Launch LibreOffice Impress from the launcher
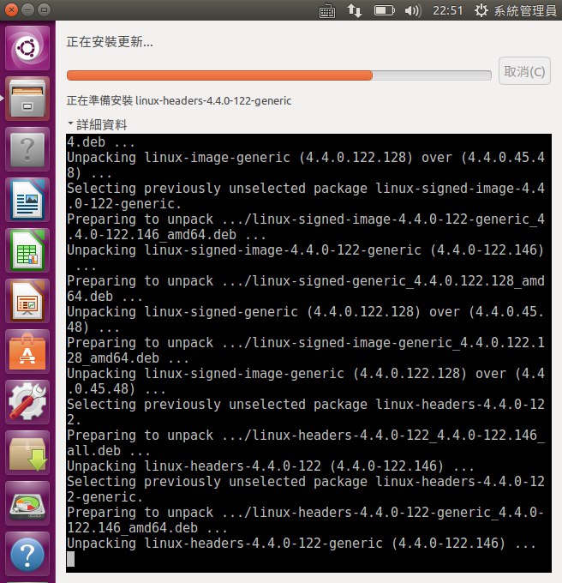The image size is (562, 583). [x=27, y=301]
